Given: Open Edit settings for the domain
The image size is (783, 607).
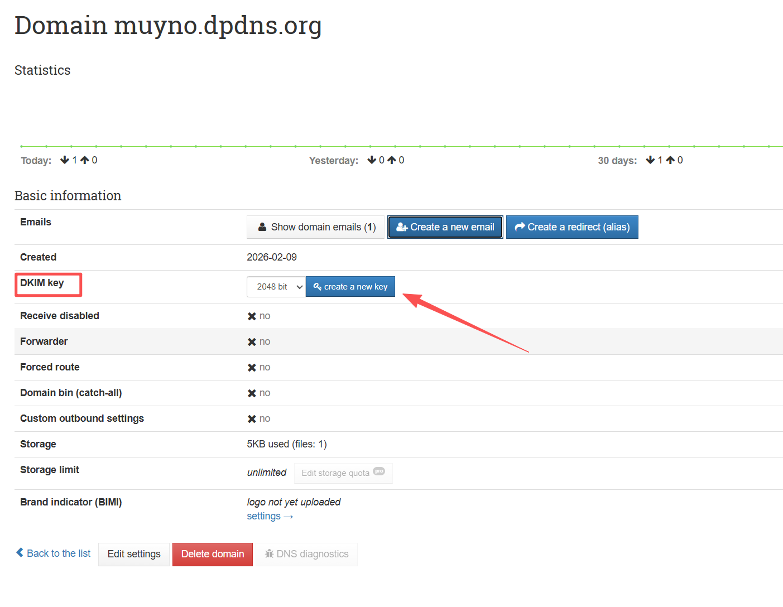Looking at the screenshot, I should point(134,554).
